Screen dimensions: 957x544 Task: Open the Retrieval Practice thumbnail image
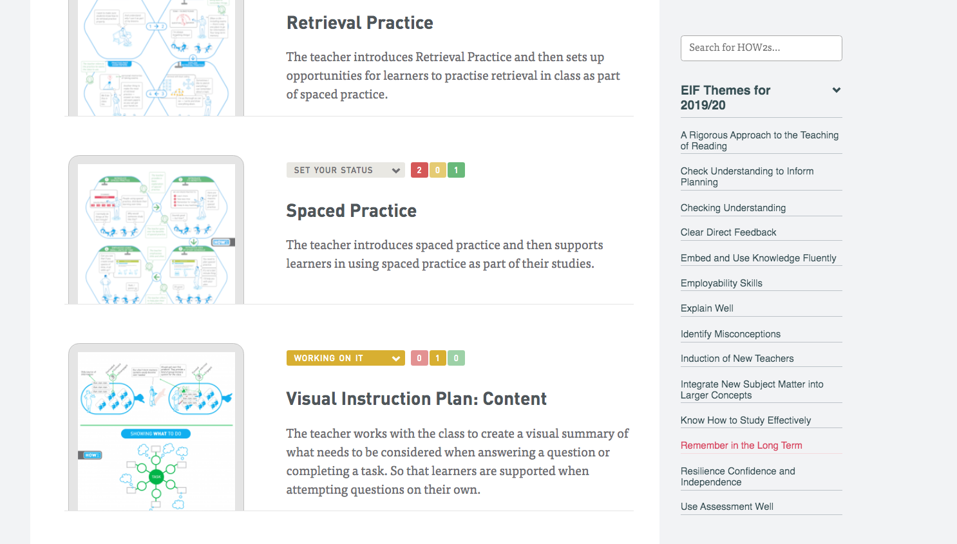pyautogui.click(x=156, y=58)
